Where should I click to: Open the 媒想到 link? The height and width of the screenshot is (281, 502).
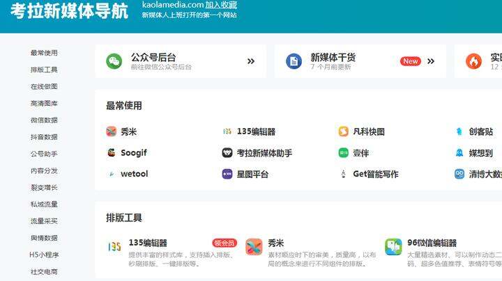pos(481,153)
